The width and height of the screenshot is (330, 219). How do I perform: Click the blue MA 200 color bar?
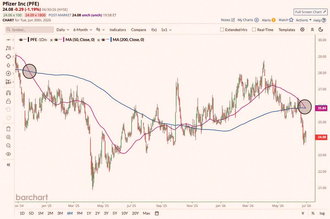coord(111,40)
